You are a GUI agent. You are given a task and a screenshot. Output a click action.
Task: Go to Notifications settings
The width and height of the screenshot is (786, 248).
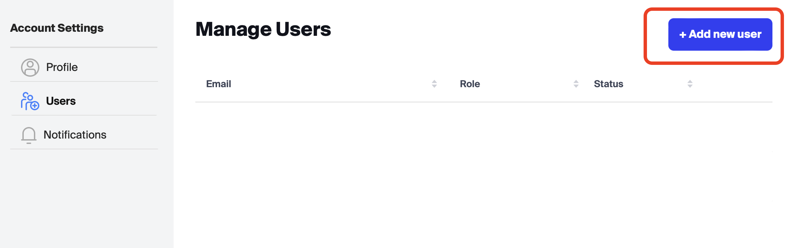[x=75, y=135]
